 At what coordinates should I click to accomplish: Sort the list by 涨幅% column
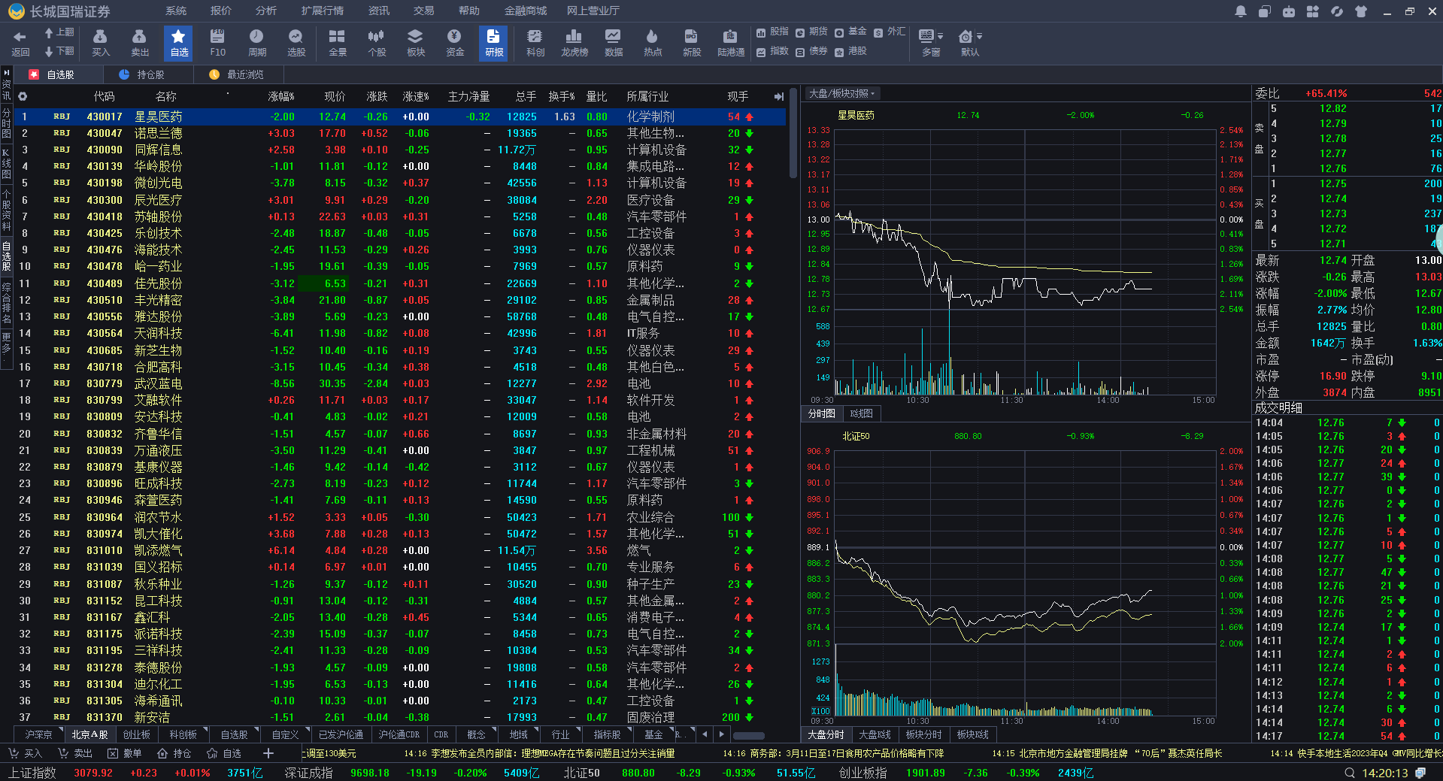[x=281, y=96]
